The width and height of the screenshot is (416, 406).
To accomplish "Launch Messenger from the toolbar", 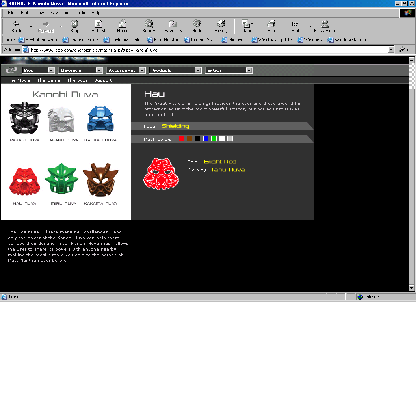I will (325, 26).
